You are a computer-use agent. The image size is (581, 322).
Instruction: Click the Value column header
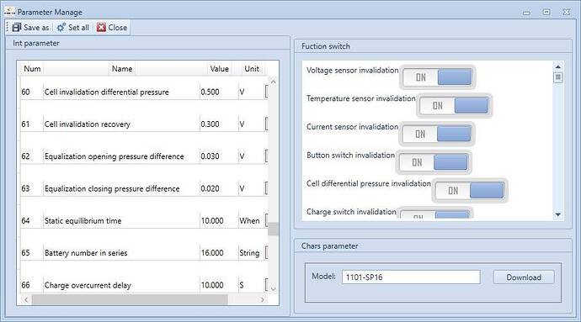220,69
